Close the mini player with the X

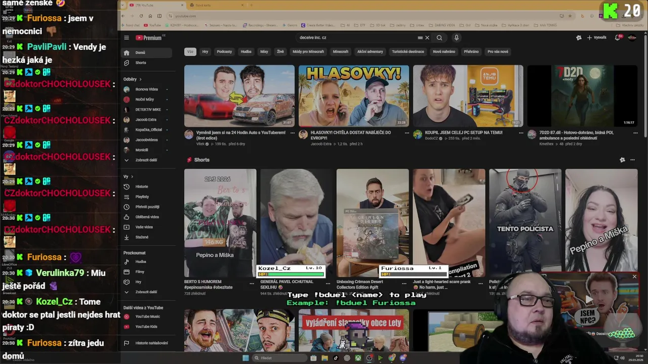[x=634, y=277]
